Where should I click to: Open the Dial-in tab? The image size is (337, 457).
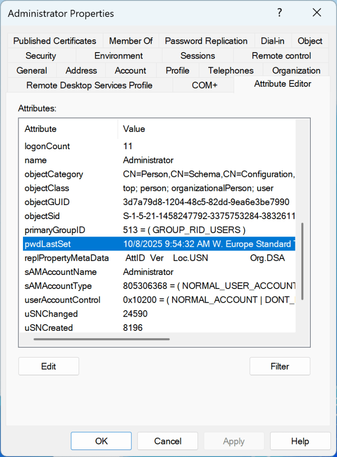point(273,41)
